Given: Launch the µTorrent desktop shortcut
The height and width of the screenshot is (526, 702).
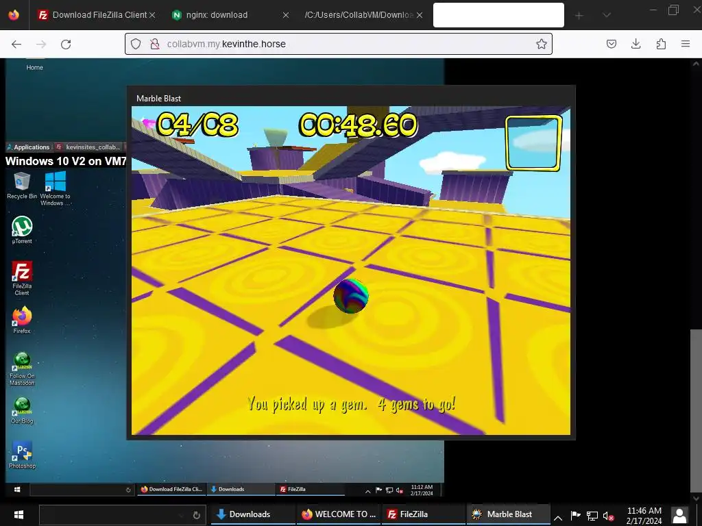Looking at the screenshot, I should point(22,230).
